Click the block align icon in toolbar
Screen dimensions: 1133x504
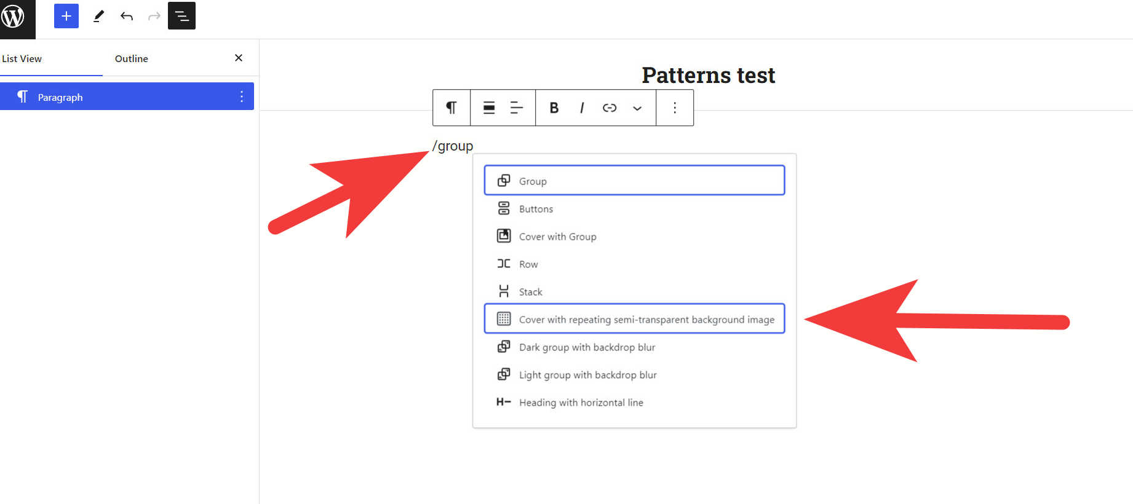click(489, 108)
